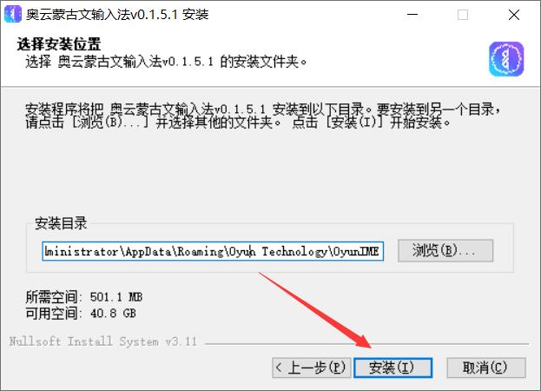Click the red arrow pointing to install button
541x391 pixels.
[x=314, y=309]
